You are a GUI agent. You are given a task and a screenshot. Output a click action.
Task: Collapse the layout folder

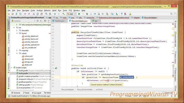pos(17,33)
